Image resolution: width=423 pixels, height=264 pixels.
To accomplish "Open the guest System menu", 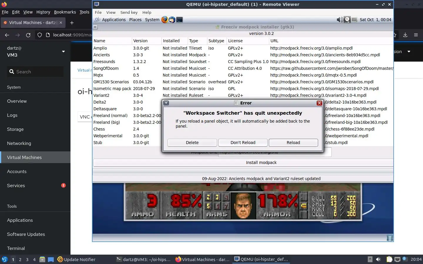I will (x=152, y=20).
